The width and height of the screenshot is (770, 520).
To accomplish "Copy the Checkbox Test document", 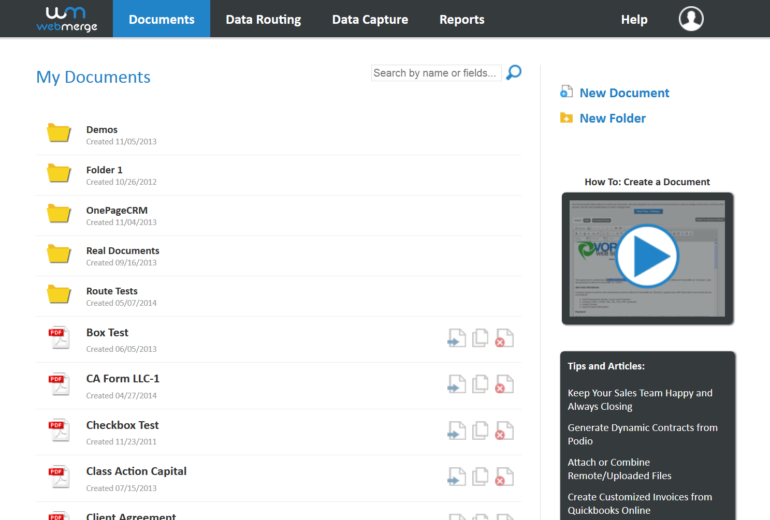I will [481, 430].
